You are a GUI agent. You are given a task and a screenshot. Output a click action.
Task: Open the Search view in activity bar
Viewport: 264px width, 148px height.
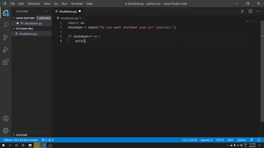tap(5, 25)
